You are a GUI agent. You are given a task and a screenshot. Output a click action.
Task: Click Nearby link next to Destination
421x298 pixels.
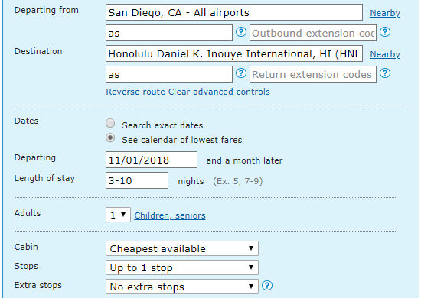pos(385,54)
